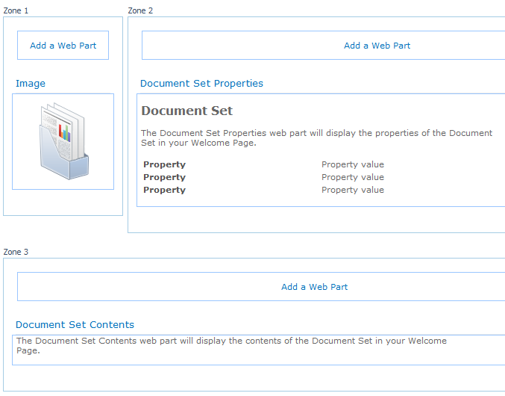Add a Web Part in Zone 1

[63, 46]
